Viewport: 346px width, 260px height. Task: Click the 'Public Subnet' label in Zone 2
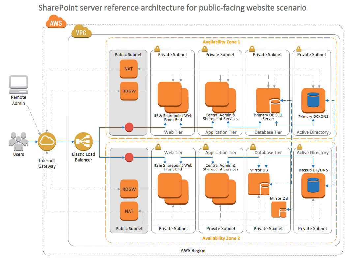pyautogui.click(x=129, y=229)
